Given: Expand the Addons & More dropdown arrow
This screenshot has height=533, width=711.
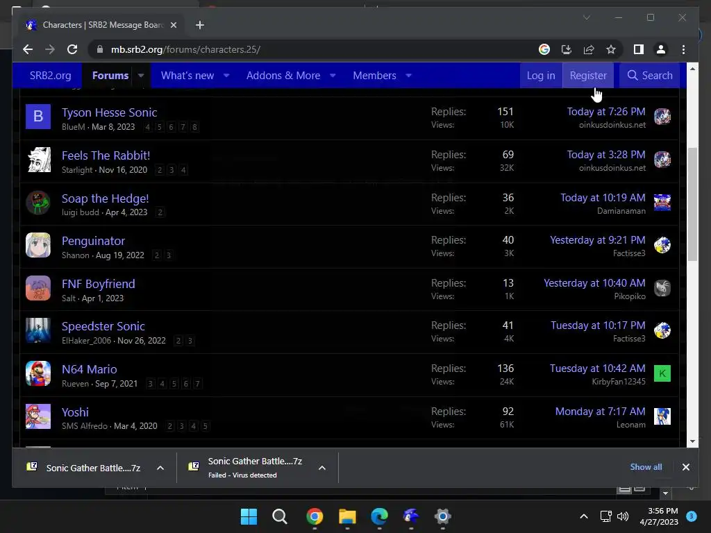Looking at the screenshot, I should coord(333,75).
